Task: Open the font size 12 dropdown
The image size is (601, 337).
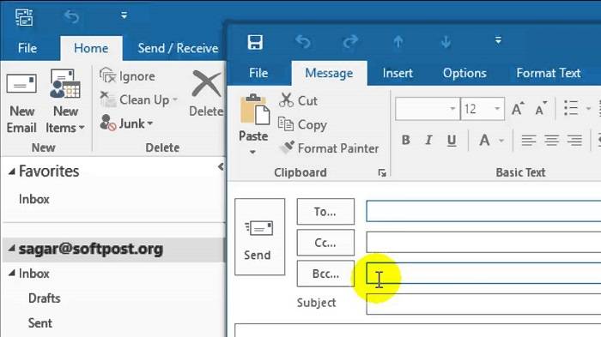Action: pos(497,109)
